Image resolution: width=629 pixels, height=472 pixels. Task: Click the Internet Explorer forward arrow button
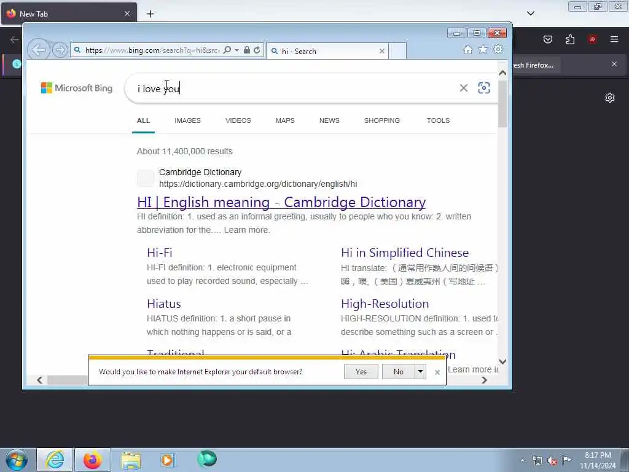(60, 50)
